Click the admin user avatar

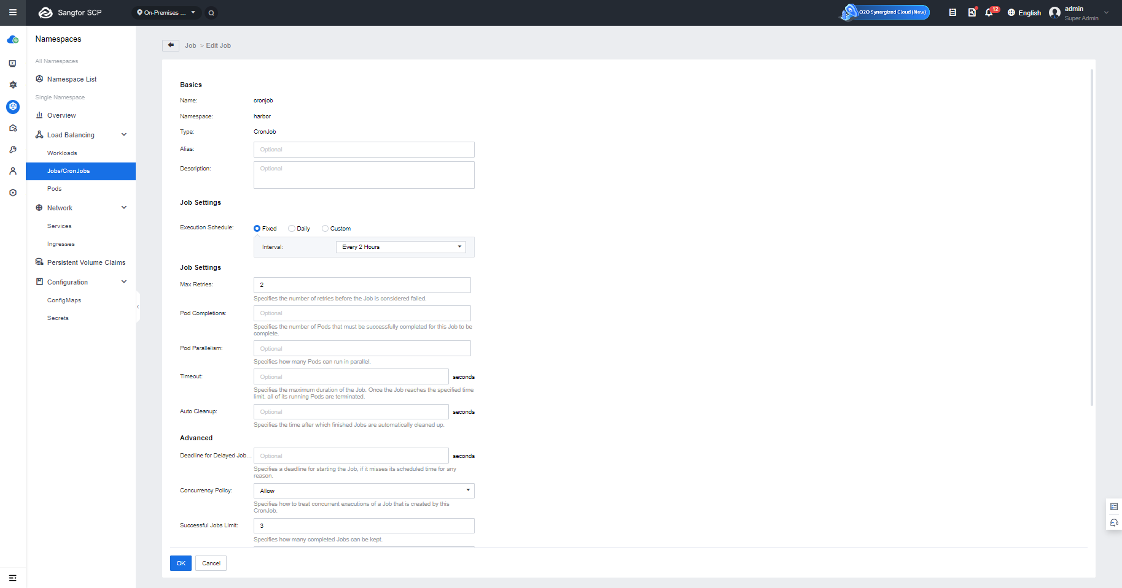pyautogui.click(x=1055, y=13)
